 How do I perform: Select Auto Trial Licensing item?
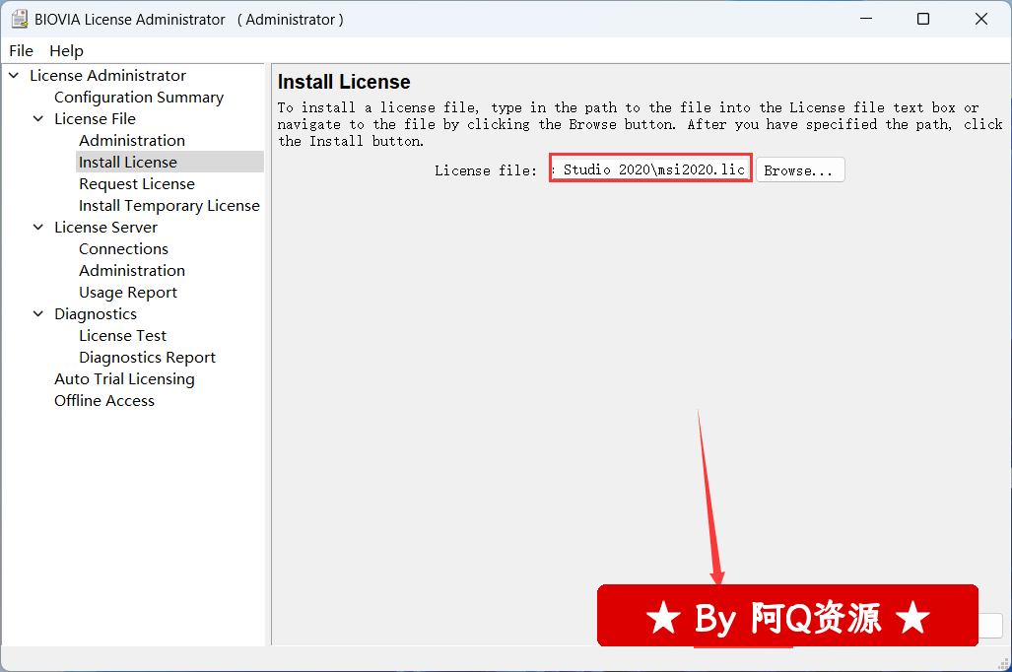124,379
